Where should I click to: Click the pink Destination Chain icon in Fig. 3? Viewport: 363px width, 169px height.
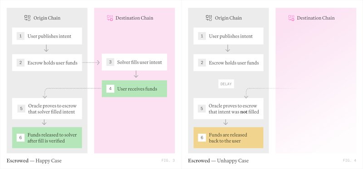click(110, 18)
